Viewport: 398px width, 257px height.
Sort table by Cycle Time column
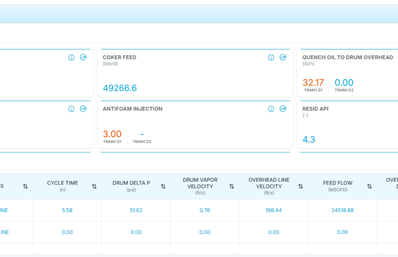point(94,186)
